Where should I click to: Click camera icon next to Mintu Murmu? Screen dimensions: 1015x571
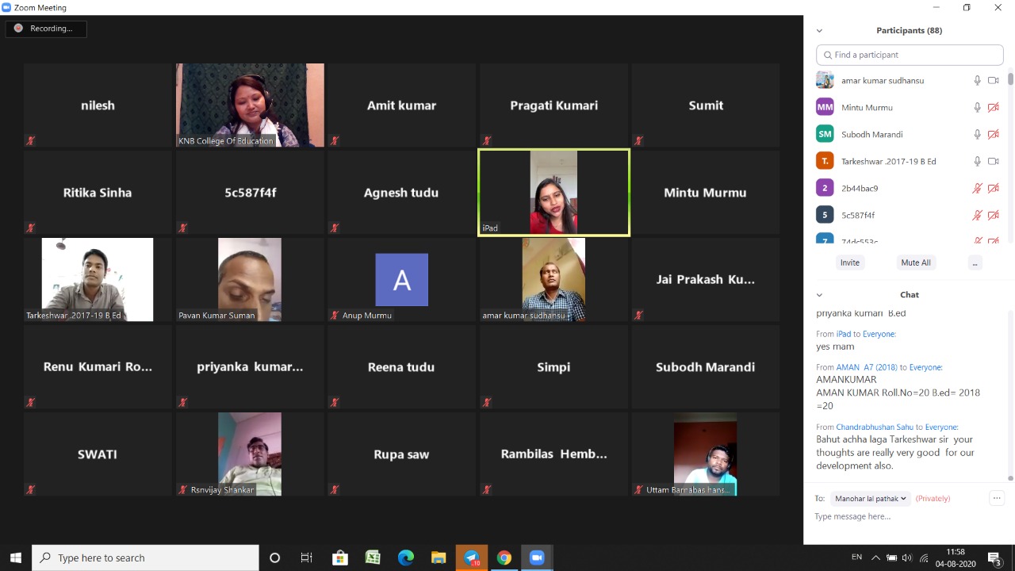click(994, 108)
